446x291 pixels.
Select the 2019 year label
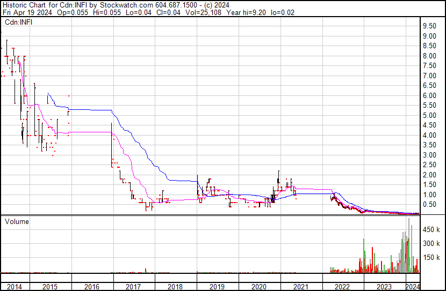pyautogui.click(x=217, y=287)
